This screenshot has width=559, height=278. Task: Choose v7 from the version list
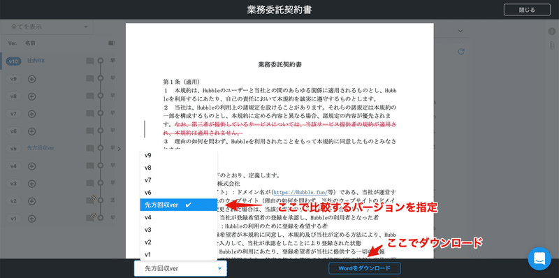[179, 180]
